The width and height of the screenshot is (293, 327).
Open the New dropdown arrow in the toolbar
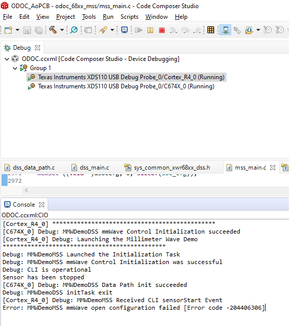pyautogui.click(x=18, y=30)
